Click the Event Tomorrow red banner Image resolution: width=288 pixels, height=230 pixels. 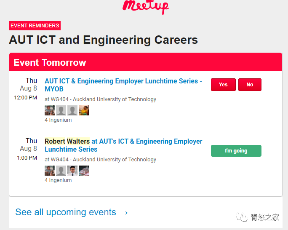[146, 62]
